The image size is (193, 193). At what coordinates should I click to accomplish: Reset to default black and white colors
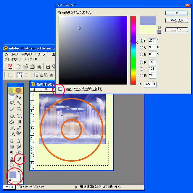point(10,181)
